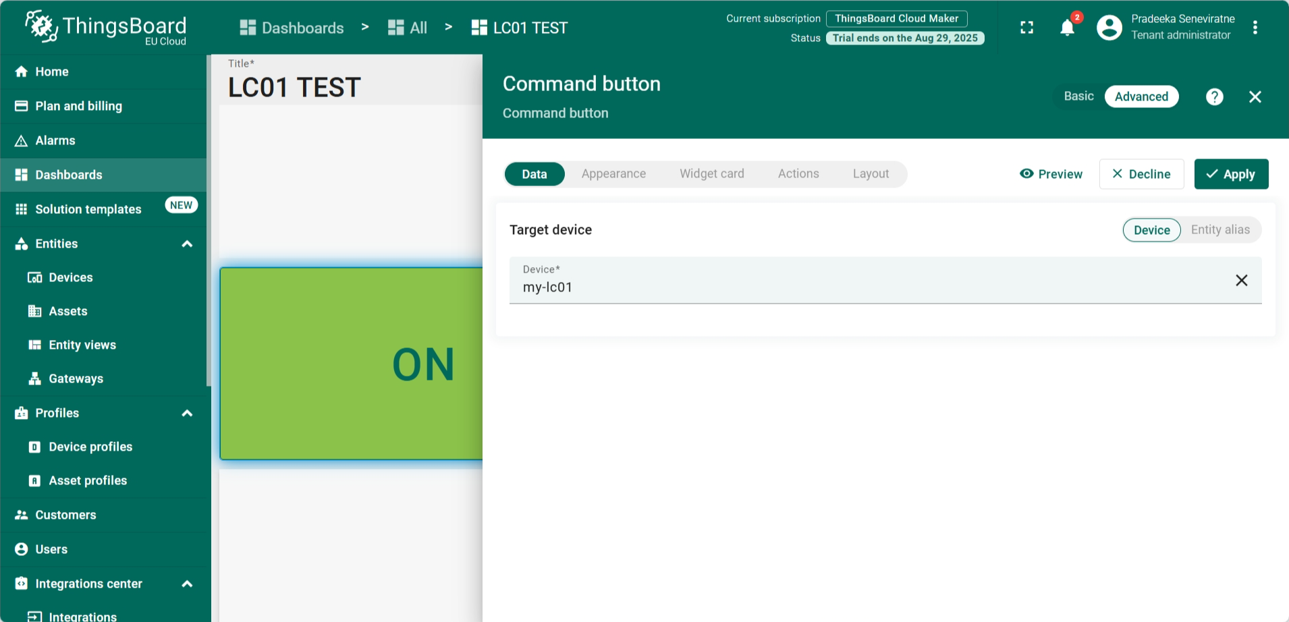Open Entity views list

point(104,345)
